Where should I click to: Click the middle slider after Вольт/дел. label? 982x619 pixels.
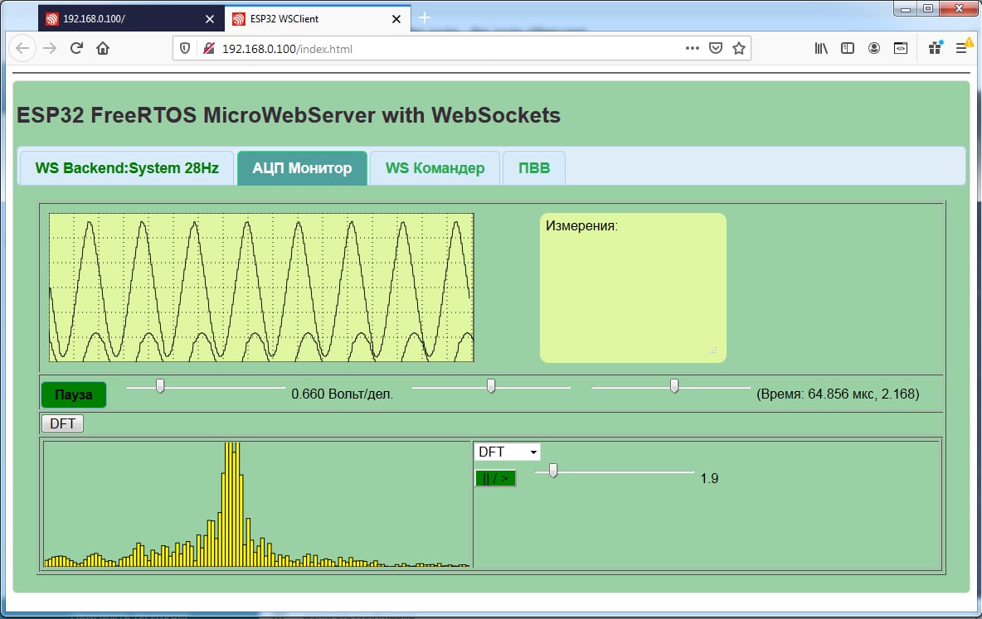click(x=491, y=387)
